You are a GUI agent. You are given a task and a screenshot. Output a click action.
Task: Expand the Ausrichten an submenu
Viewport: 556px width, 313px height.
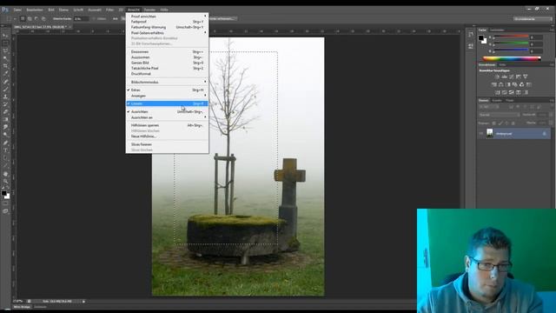click(167, 117)
